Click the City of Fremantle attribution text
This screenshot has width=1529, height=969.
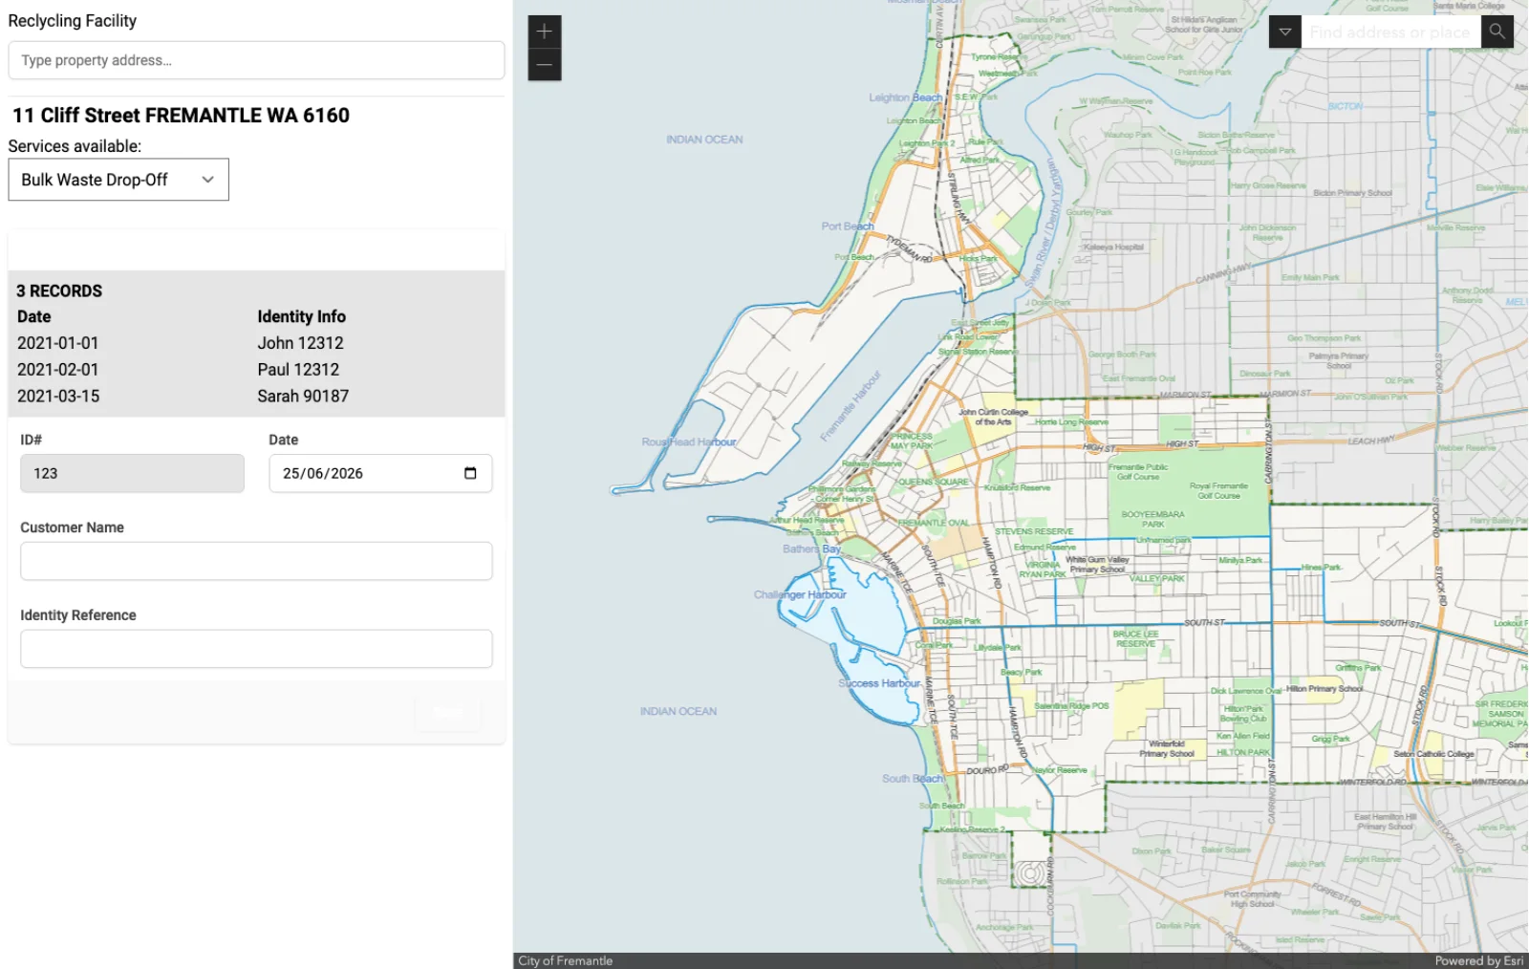[566, 960]
